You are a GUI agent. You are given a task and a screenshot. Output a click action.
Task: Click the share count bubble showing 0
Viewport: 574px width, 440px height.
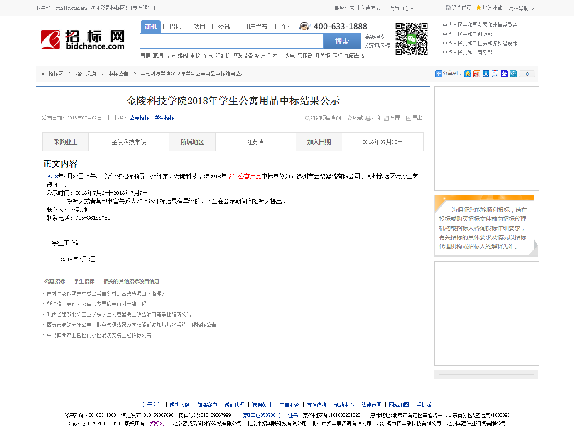[527, 74]
